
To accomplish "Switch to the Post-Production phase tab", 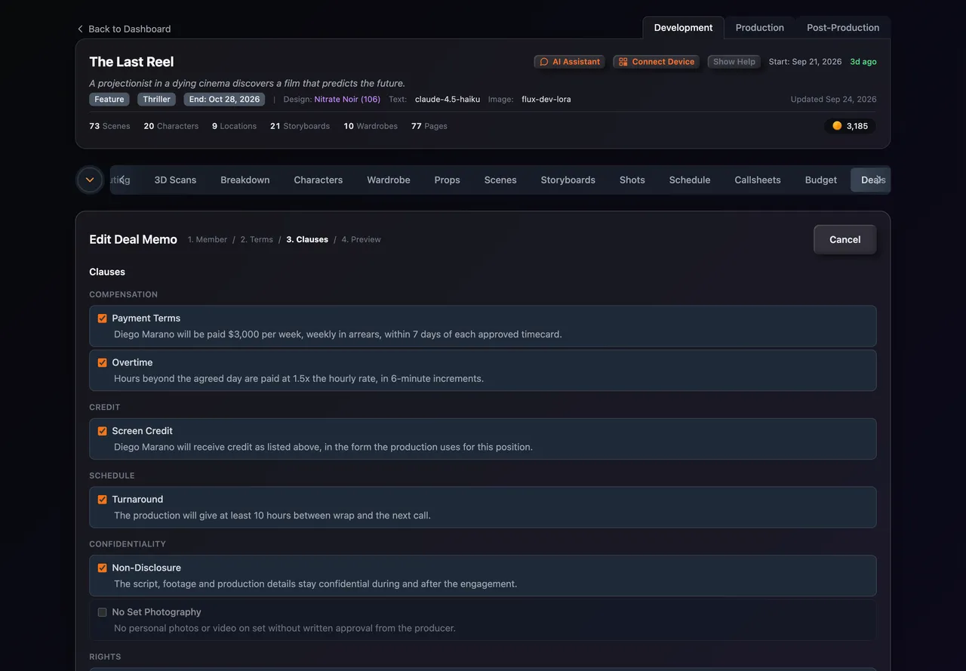I will pyautogui.click(x=843, y=28).
